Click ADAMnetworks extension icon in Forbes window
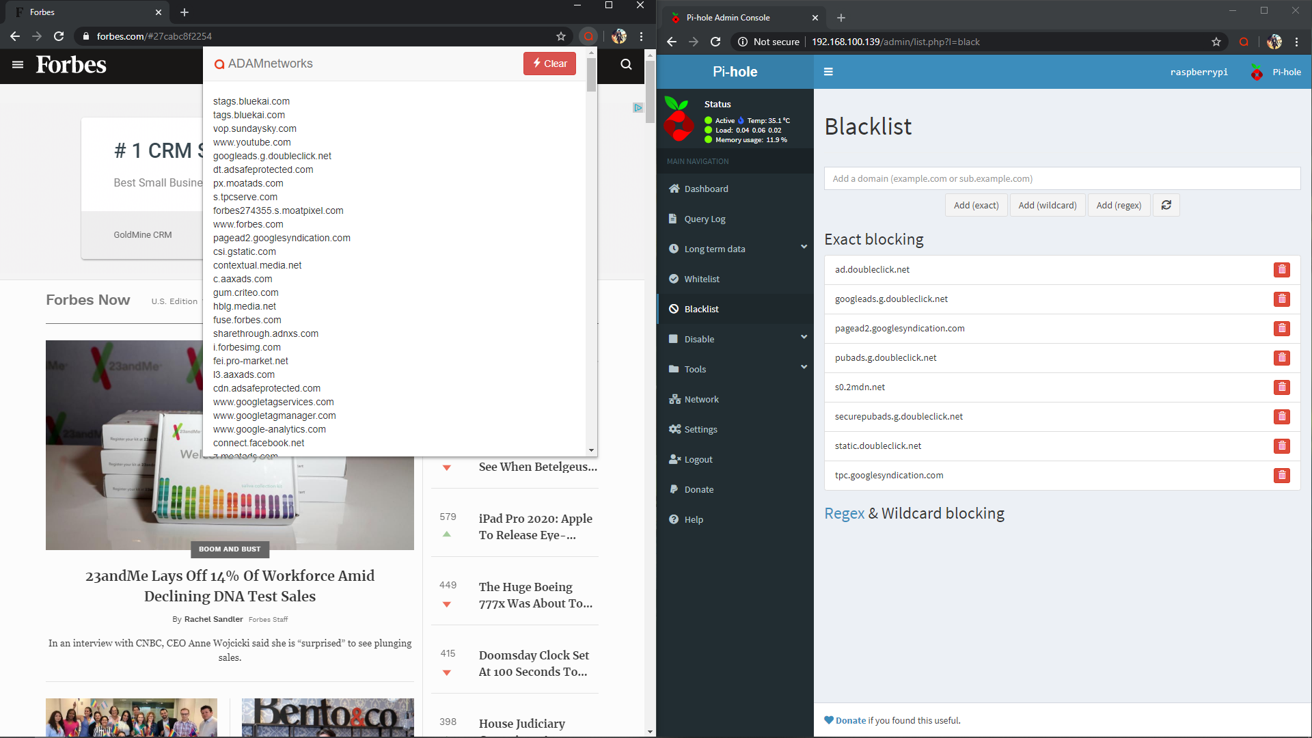This screenshot has height=738, width=1312. pos(588,36)
